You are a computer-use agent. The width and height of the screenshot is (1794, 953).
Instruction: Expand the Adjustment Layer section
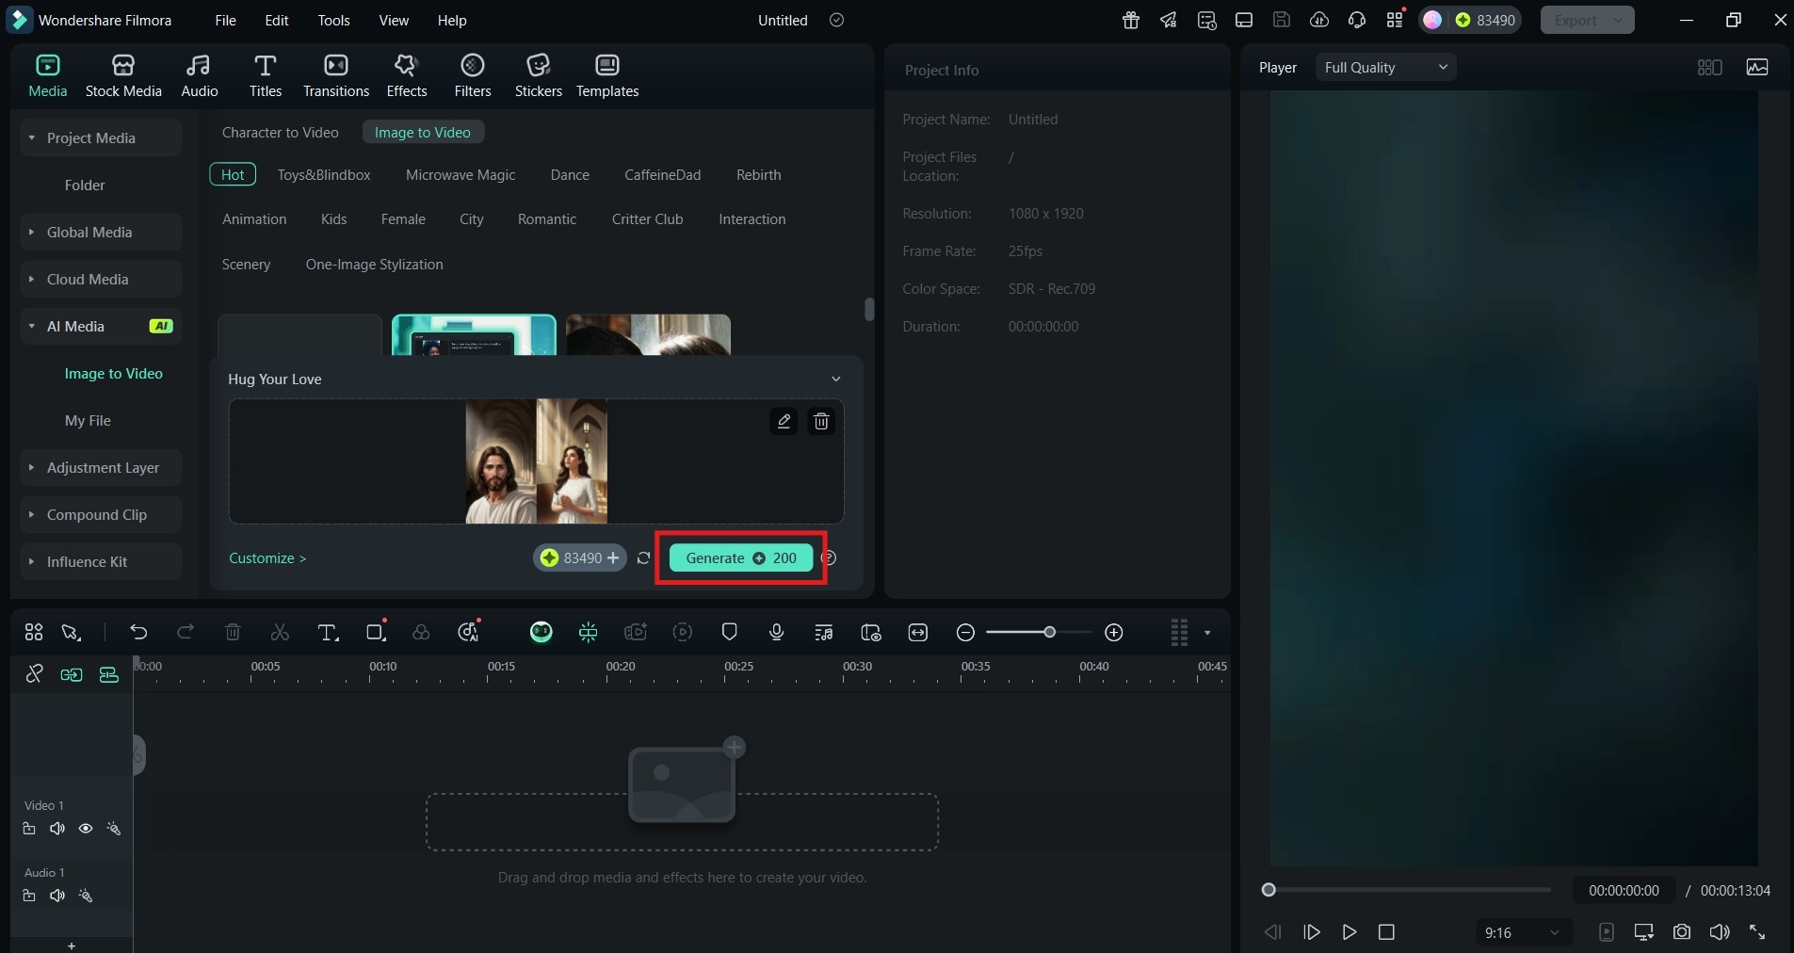pyautogui.click(x=32, y=467)
